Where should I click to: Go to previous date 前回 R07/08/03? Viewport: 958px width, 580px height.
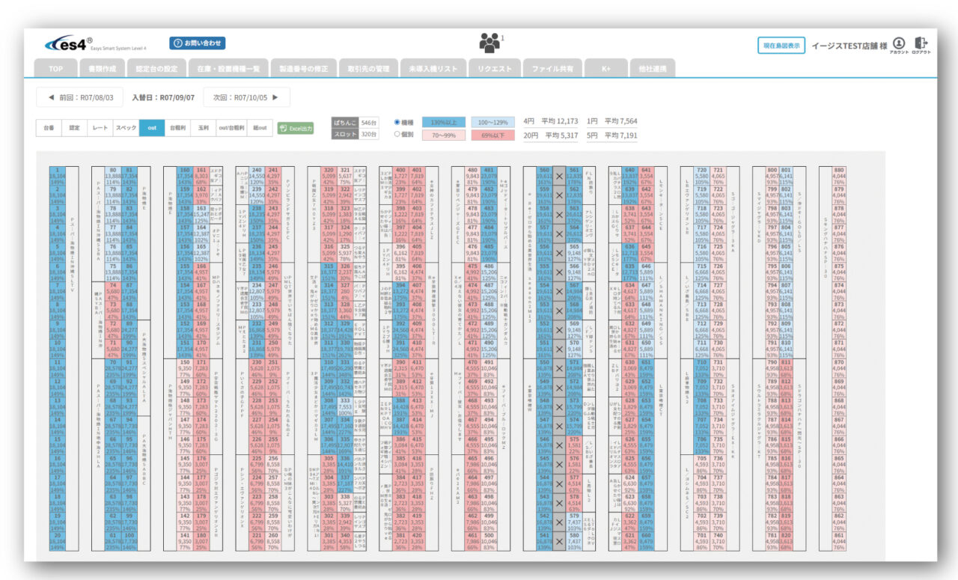coord(76,97)
